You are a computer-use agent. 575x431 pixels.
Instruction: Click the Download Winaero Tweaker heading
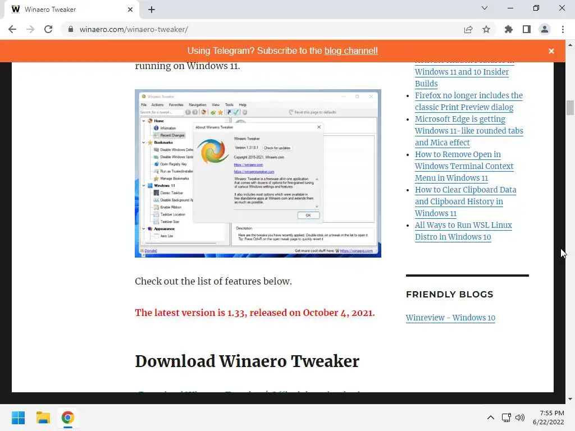tap(247, 361)
